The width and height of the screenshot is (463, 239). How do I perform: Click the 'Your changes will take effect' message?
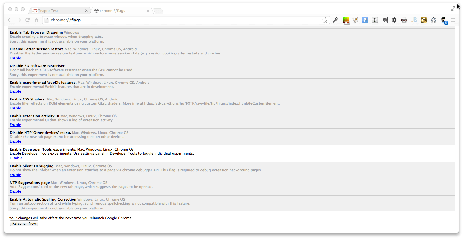click(x=71, y=218)
